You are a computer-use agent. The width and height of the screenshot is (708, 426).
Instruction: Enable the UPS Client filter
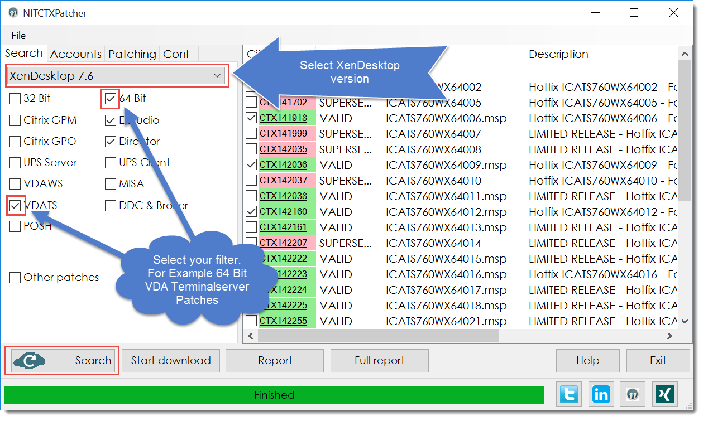point(110,163)
